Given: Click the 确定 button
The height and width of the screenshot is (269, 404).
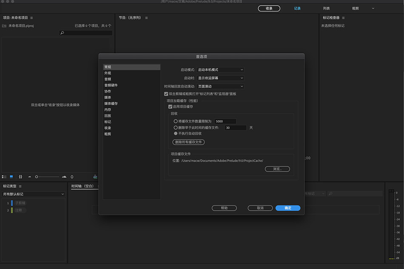Looking at the screenshot, I should [x=288, y=208].
